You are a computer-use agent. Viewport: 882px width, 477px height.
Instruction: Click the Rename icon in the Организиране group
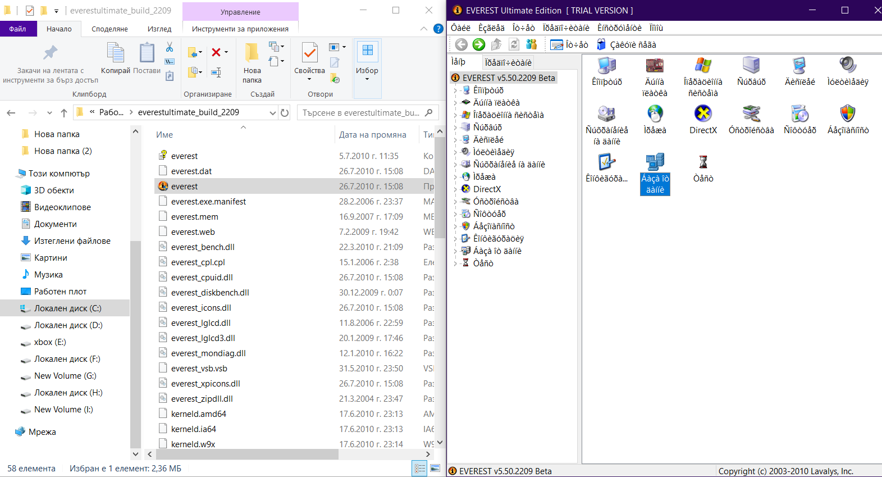click(216, 72)
